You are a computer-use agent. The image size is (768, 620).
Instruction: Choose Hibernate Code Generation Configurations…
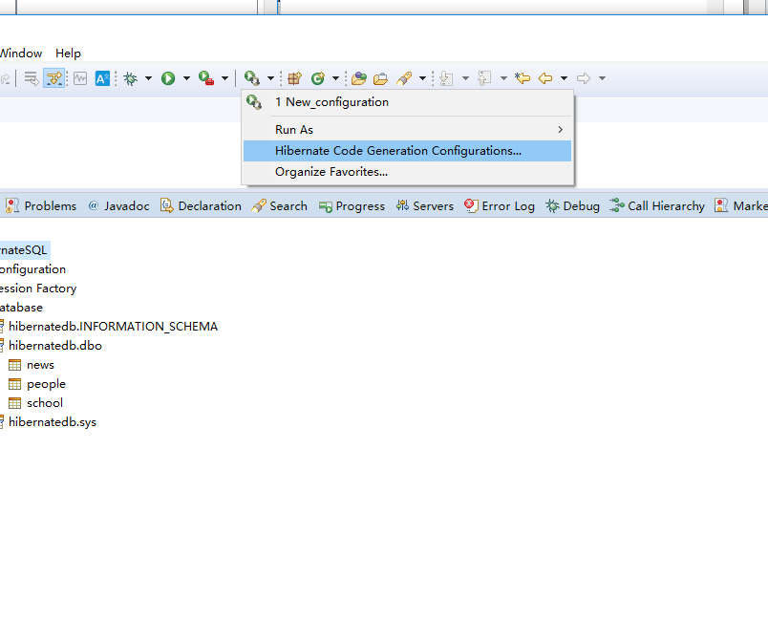pos(408,151)
